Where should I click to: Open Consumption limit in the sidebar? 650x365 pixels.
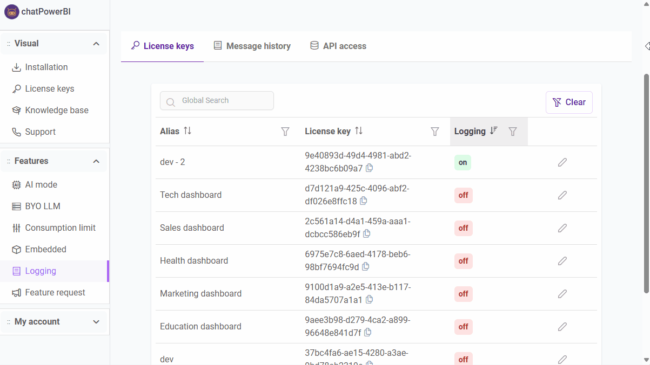(54, 228)
